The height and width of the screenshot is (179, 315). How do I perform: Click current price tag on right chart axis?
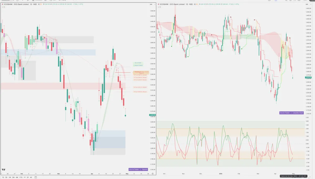[x=308, y=77]
